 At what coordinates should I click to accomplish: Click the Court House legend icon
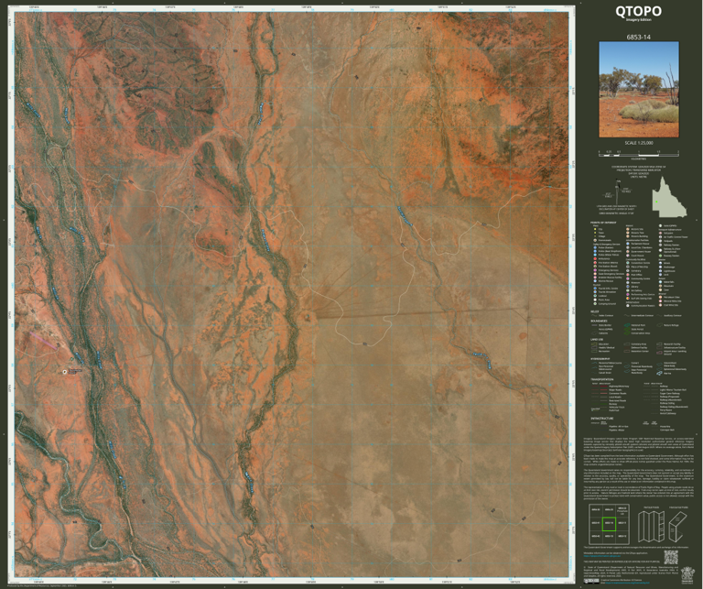(x=628, y=256)
